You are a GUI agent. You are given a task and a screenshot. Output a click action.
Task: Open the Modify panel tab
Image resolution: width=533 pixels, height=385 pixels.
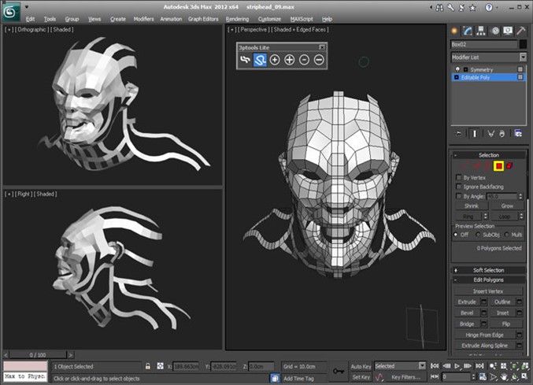[468, 31]
